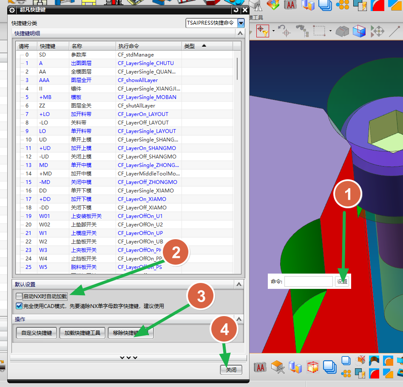Click the cylinder-to-box replace icon in top toolbar
The image size is (403, 387).
click(x=308, y=5)
